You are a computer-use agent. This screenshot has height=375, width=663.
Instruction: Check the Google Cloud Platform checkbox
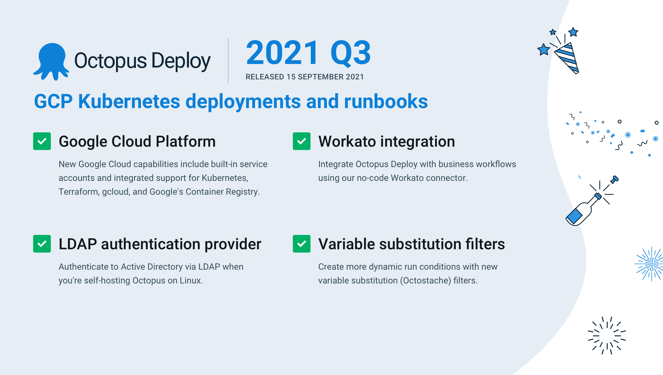click(42, 142)
